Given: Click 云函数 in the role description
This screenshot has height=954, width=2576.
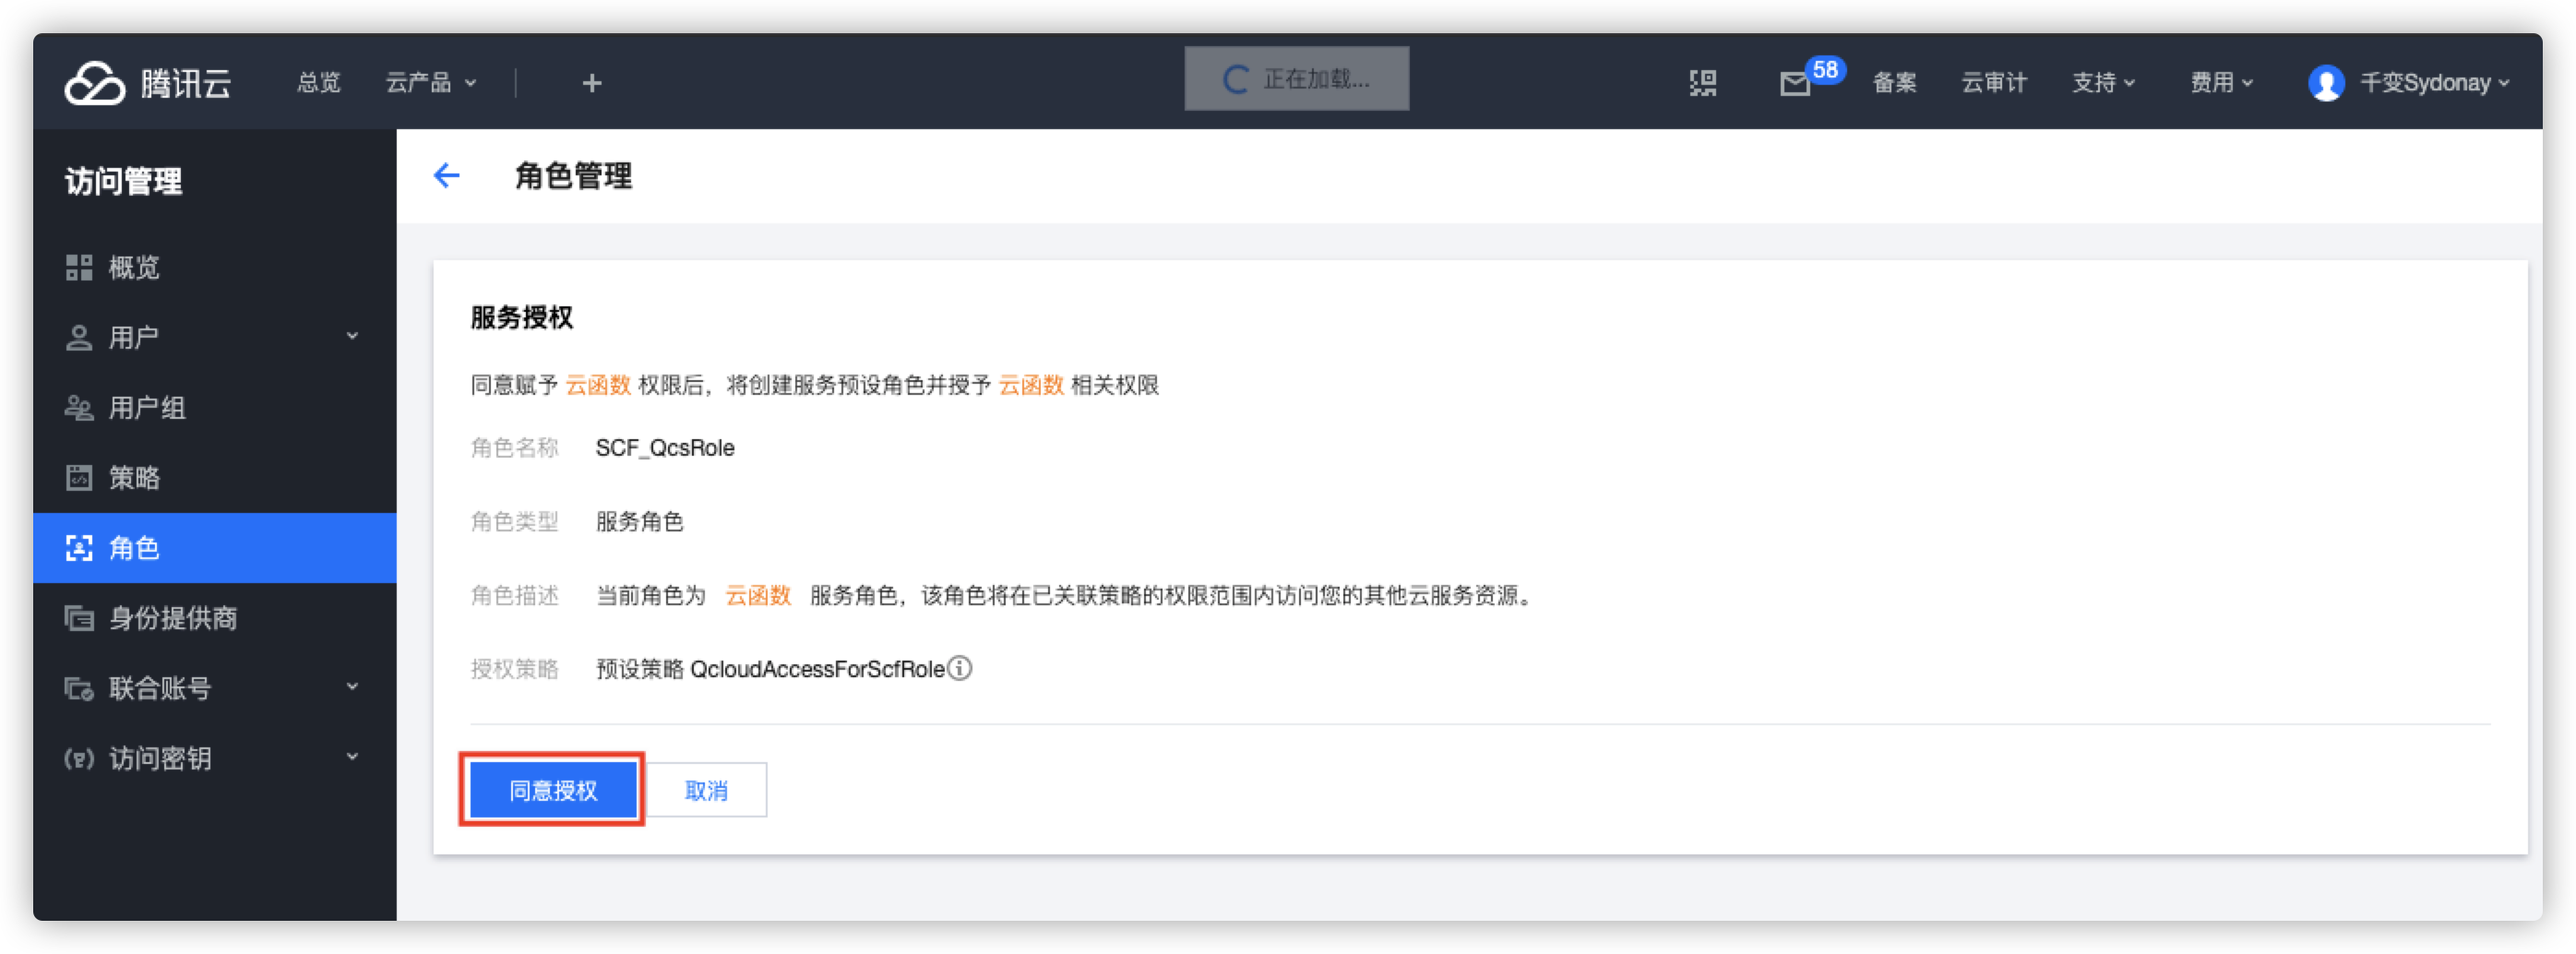Looking at the screenshot, I should [x=758, y=595].
